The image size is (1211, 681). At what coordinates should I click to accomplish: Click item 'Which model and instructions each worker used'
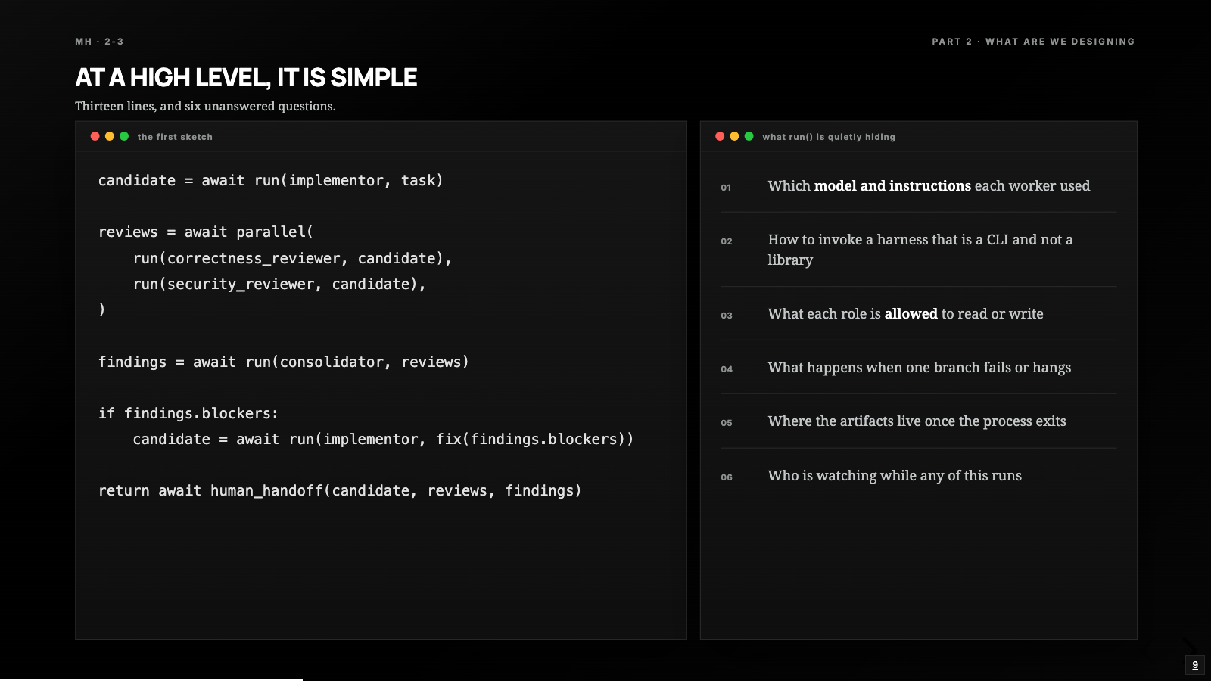(x=929, y=185)
